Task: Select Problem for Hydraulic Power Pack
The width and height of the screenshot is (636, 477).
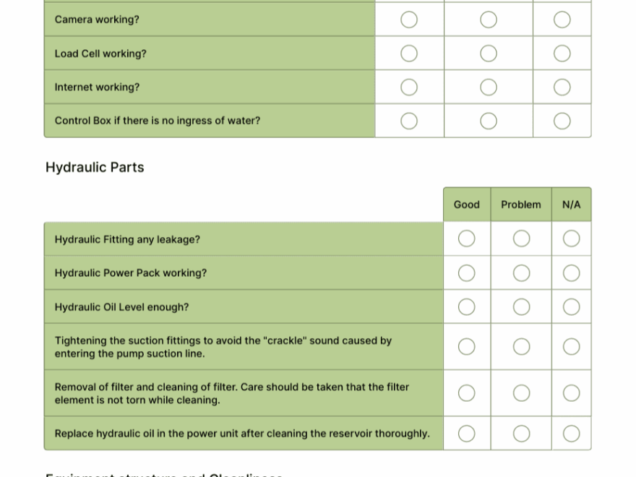Action: (521, 272)
